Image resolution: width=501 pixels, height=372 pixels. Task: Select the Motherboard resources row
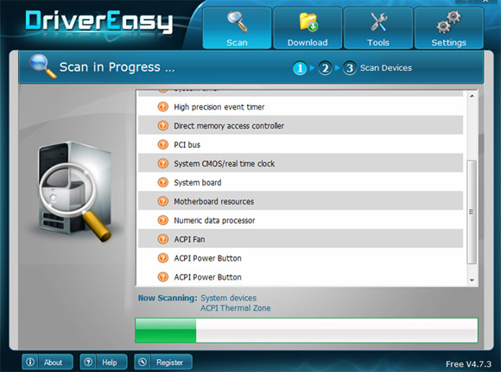[x=301, y=201]
